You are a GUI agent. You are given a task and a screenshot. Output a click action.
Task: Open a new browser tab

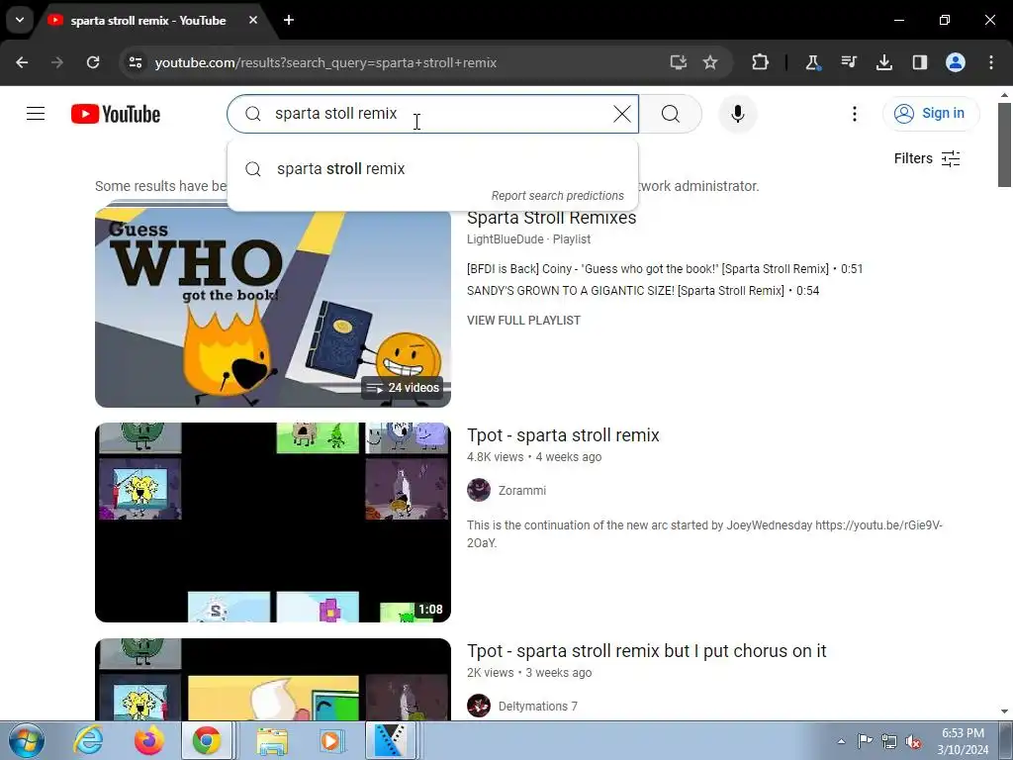(x=289, y=20)
